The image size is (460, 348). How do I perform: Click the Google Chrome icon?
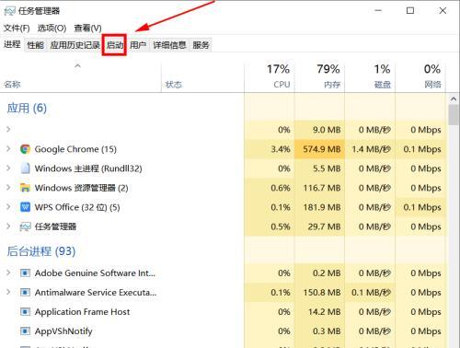click(25, 149)
